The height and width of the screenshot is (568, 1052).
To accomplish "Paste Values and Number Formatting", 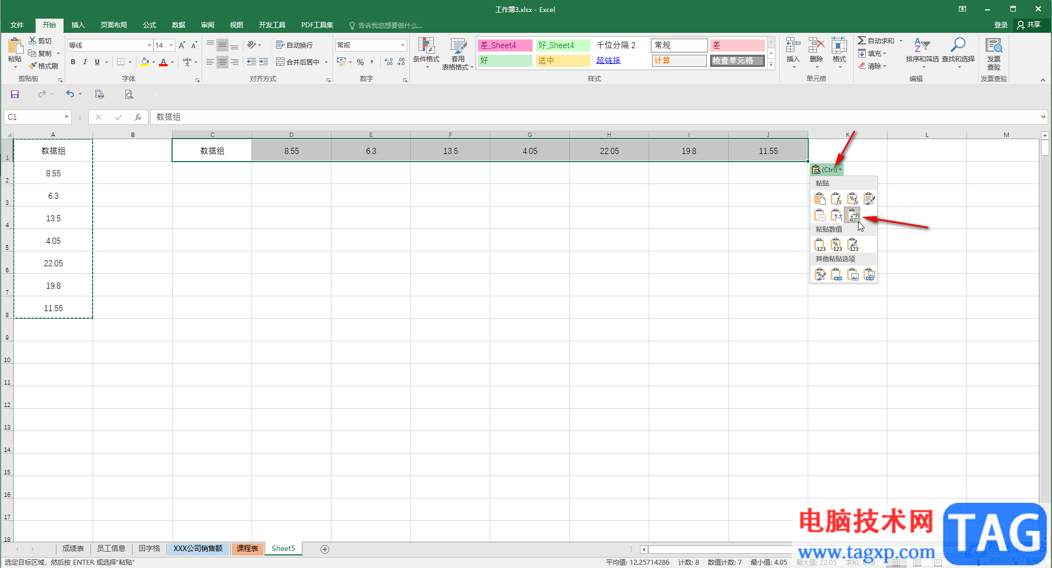I will [836, 244].
